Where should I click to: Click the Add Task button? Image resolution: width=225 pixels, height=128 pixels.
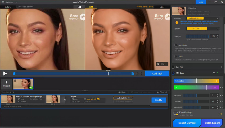point(157,74)
